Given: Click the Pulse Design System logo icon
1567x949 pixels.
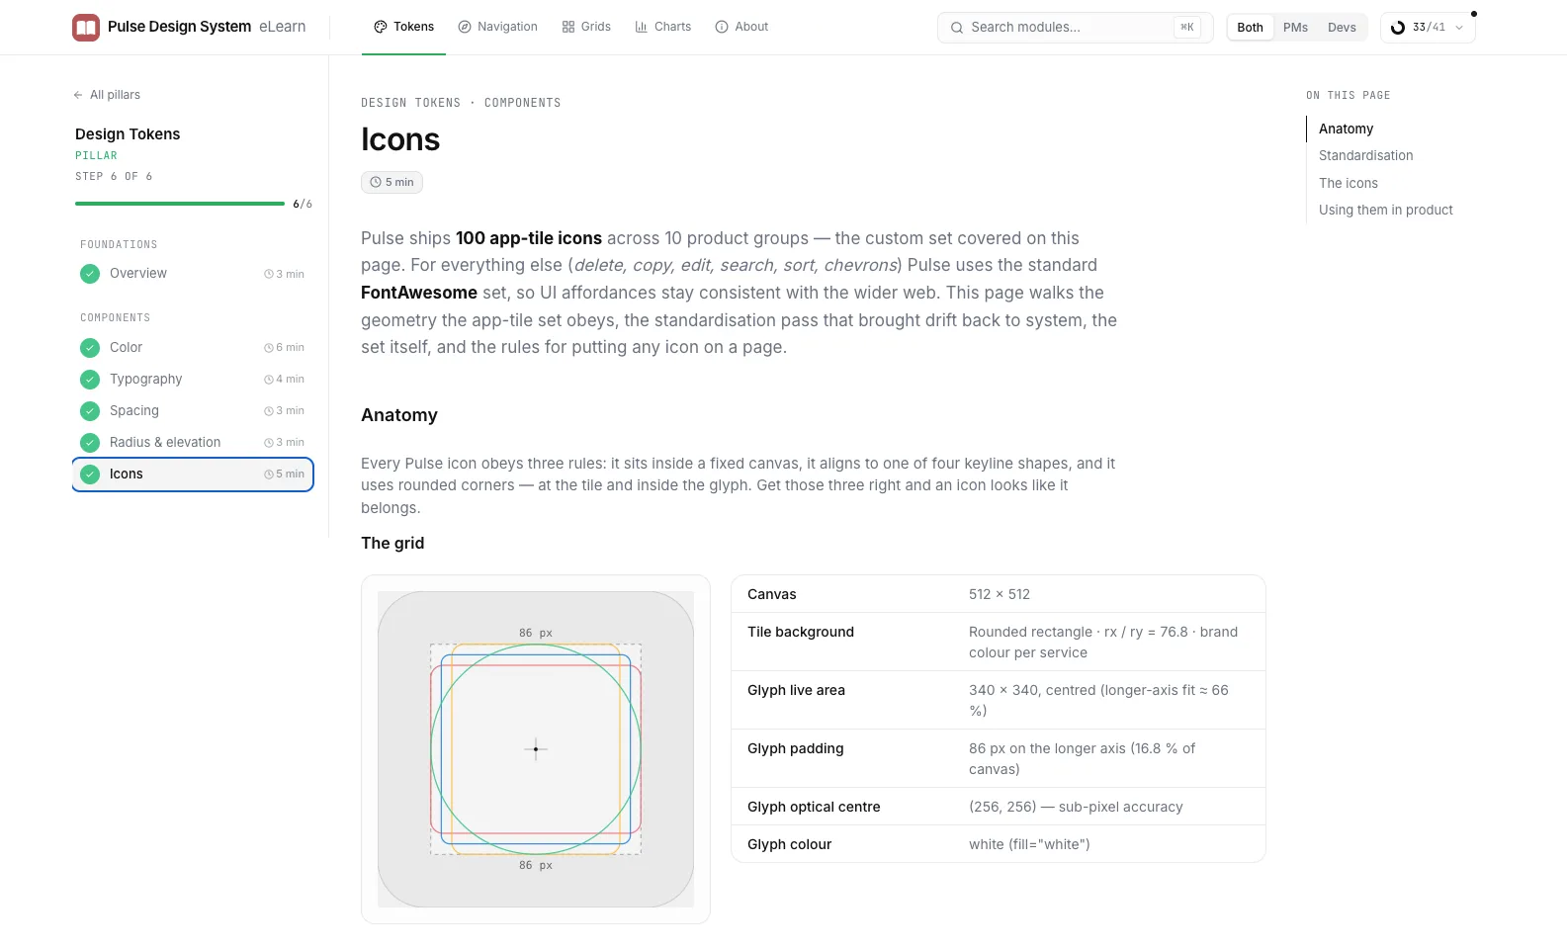Looking at the screenshot, I should point(86,27).
